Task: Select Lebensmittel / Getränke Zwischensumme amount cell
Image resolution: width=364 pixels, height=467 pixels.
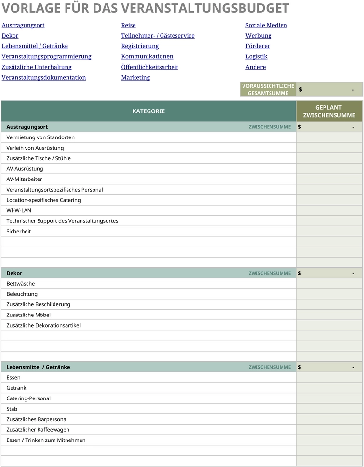Action: tap(329, 367)
